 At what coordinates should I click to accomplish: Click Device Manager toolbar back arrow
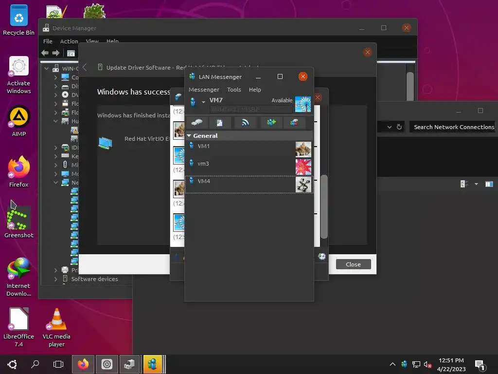(45, 53)
